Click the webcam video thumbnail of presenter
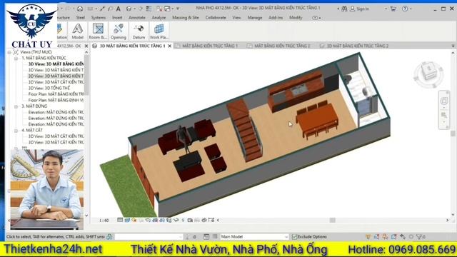This screenshot has height=257, width=457. (x=47, y=190)
